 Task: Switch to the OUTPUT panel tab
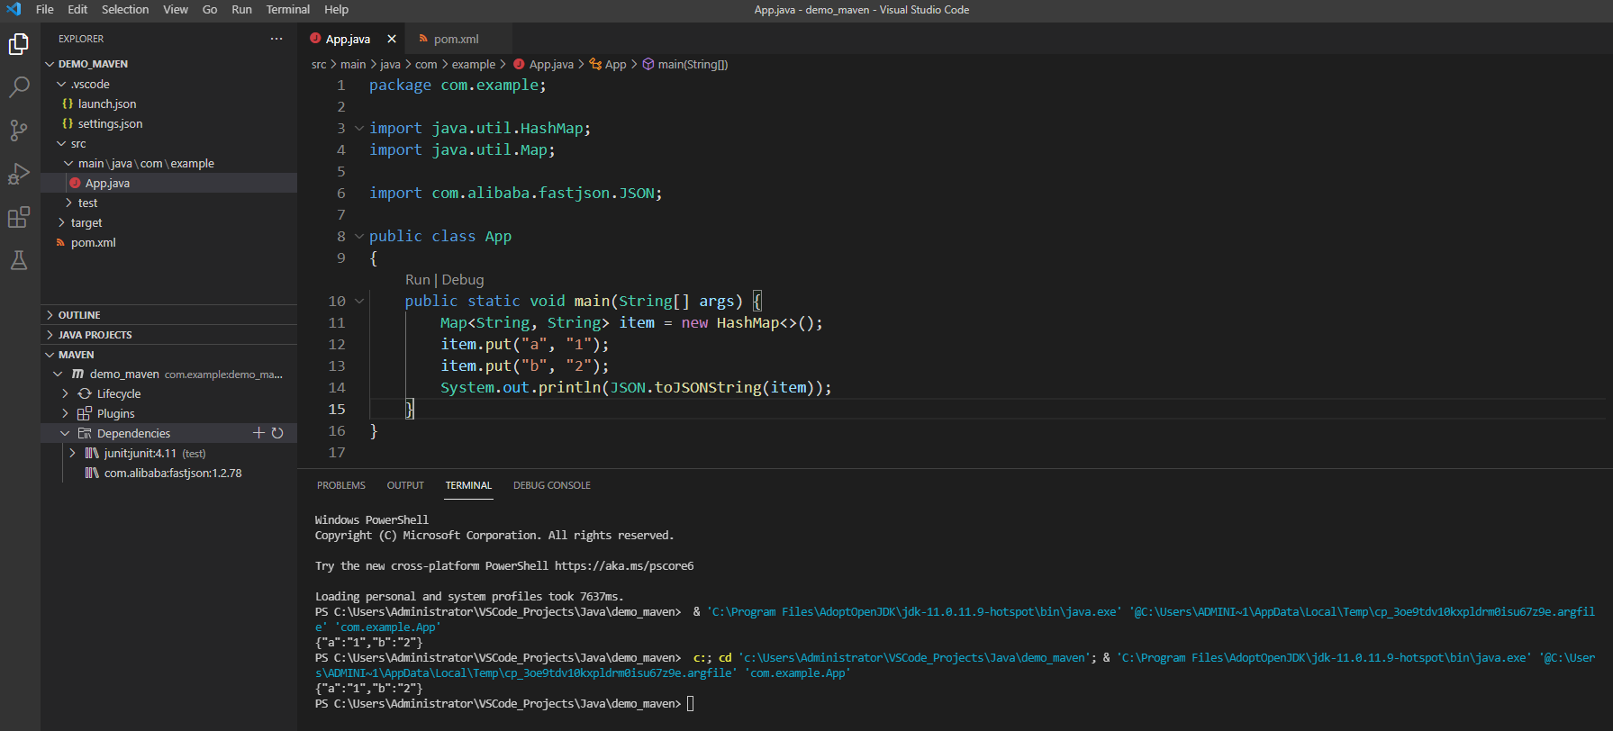coord(405,485)
